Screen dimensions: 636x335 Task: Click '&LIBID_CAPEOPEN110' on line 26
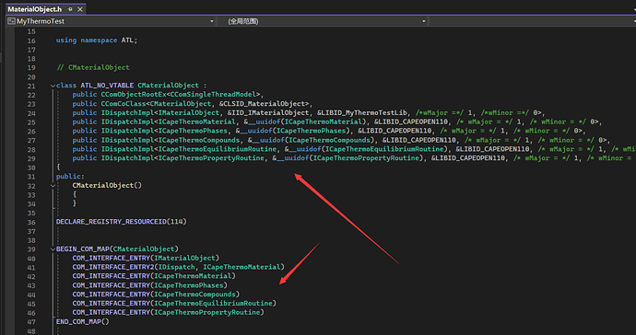coord(395,131)
